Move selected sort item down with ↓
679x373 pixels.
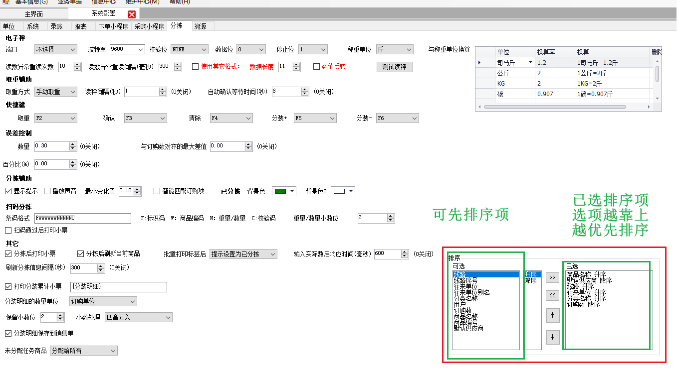tap(552, 337)
